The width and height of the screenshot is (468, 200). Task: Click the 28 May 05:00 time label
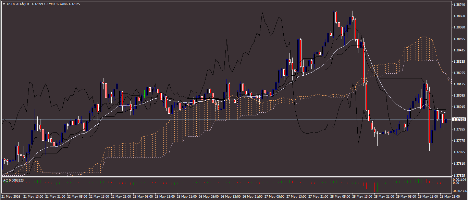point(340,197)
